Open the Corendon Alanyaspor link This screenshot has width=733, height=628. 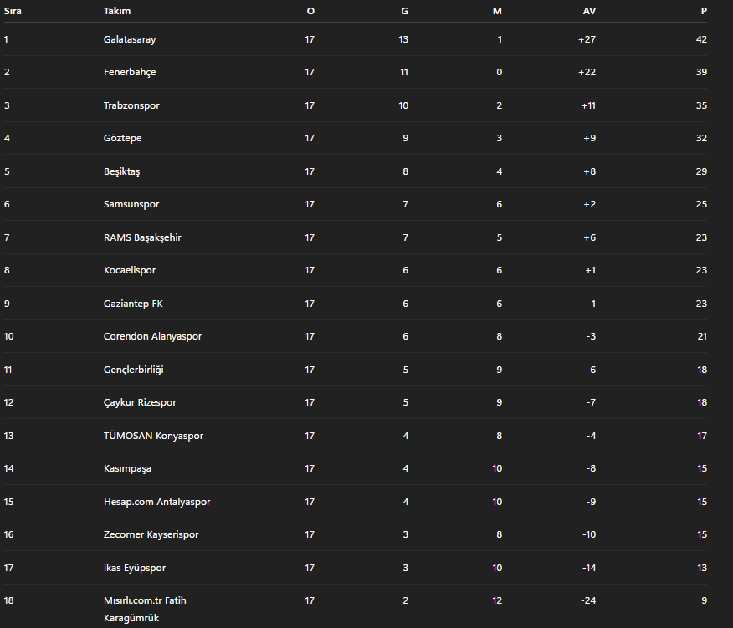(152, 336)
